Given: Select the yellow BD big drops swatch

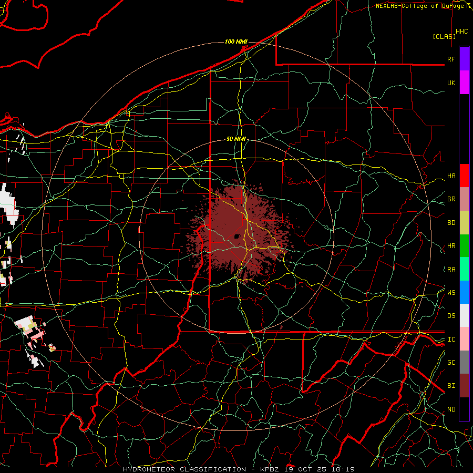Looking at the screenshot, I should (464, 223).
